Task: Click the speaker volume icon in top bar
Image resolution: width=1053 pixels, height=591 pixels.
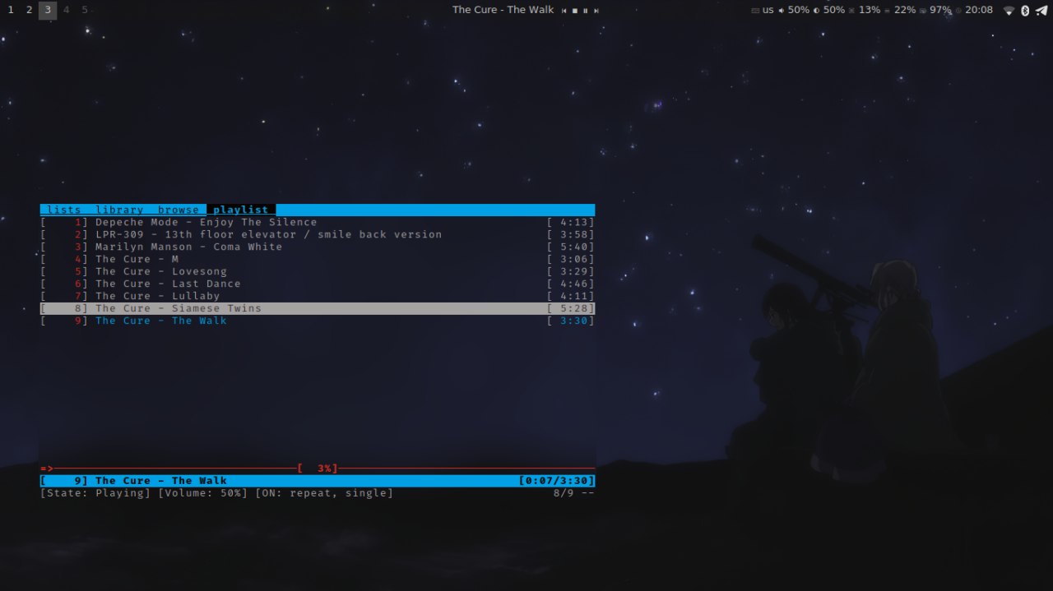Action: click(x=782, y=11)
